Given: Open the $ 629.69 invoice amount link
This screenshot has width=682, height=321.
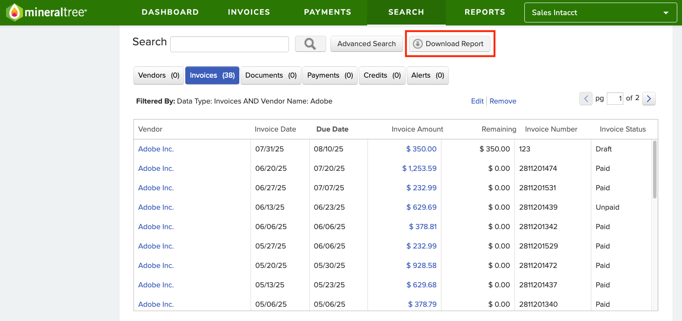Looking at the screenshot, I should (421, 207).
